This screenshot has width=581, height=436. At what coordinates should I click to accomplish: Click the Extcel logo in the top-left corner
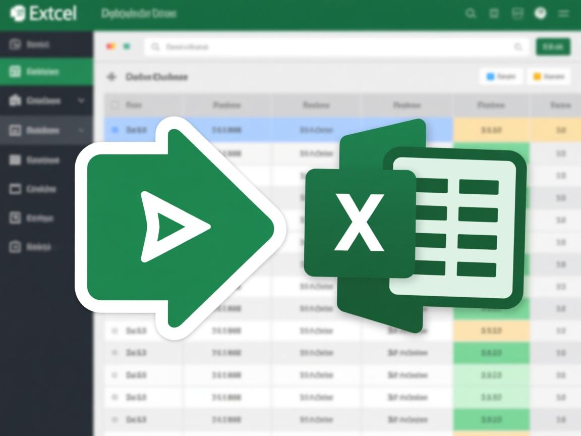19,14
